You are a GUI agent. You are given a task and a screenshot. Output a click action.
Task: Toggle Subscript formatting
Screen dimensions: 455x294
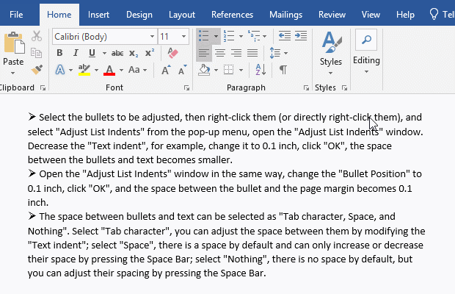pos(134,53)
